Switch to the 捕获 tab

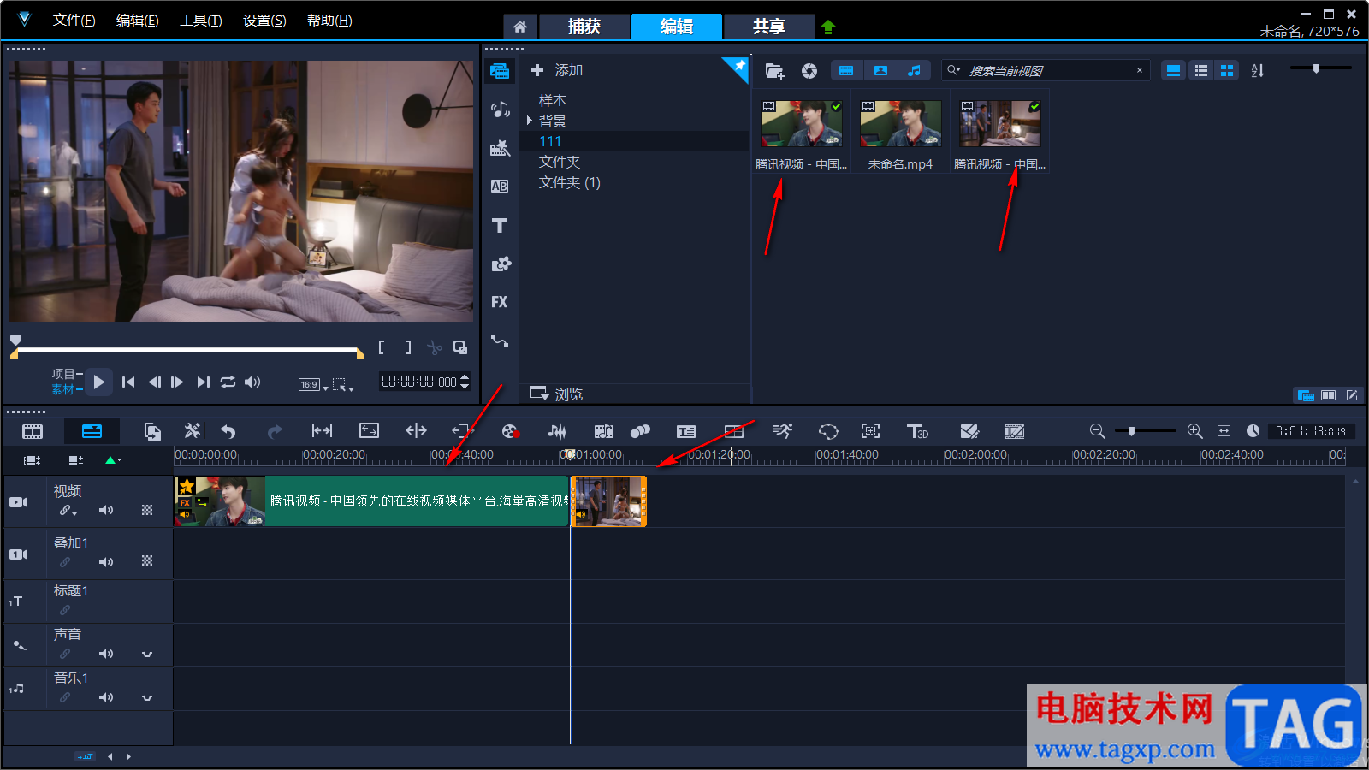click(584, 27)
